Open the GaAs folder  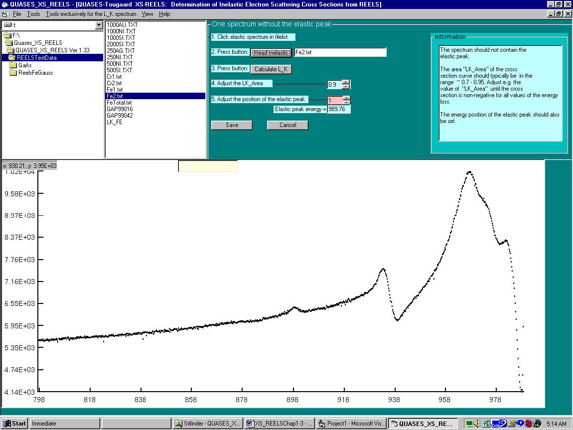coord(24,65)
